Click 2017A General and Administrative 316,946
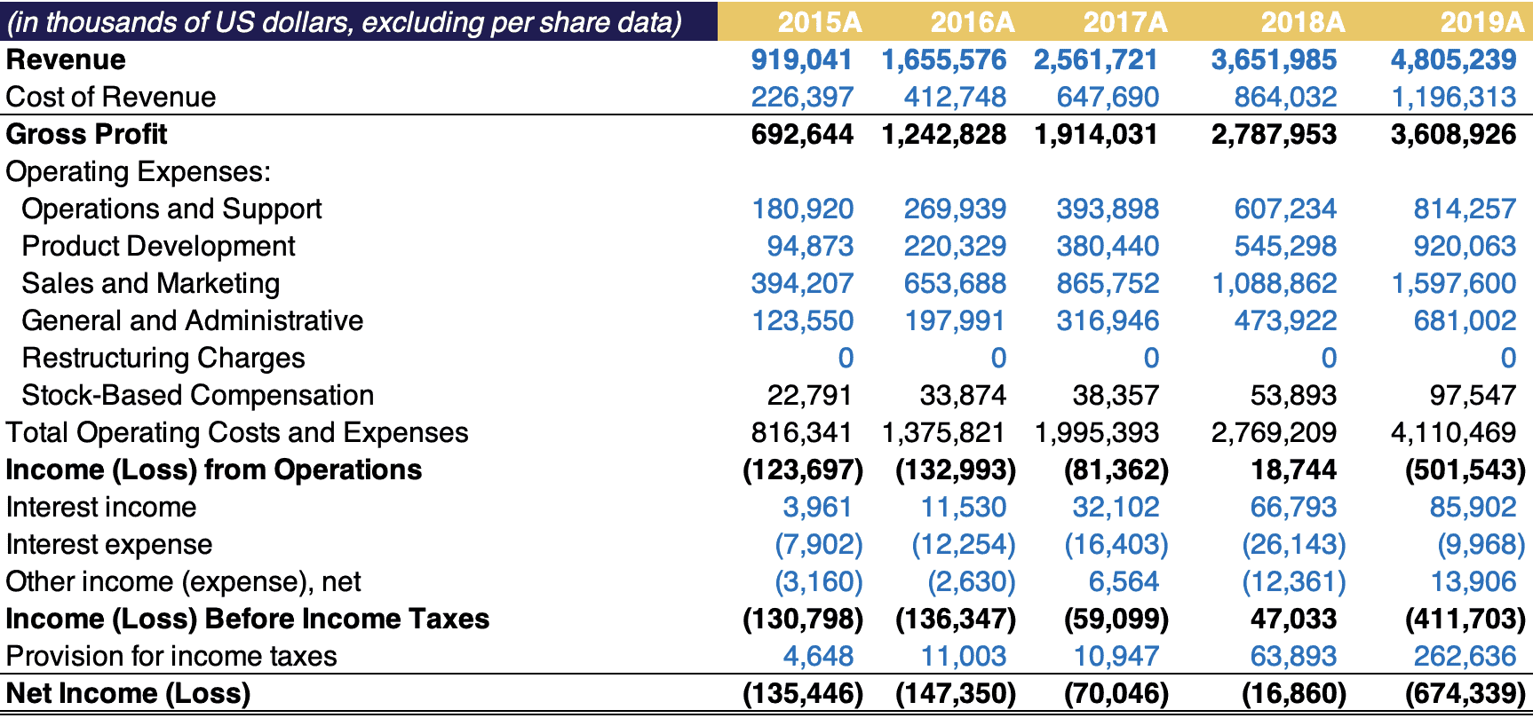The width and height of the screenshot is (1533, 726). [x=1108, y=320]
